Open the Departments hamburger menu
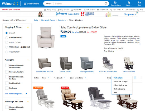Screen dimensions: 145x111 click(25, 4)
